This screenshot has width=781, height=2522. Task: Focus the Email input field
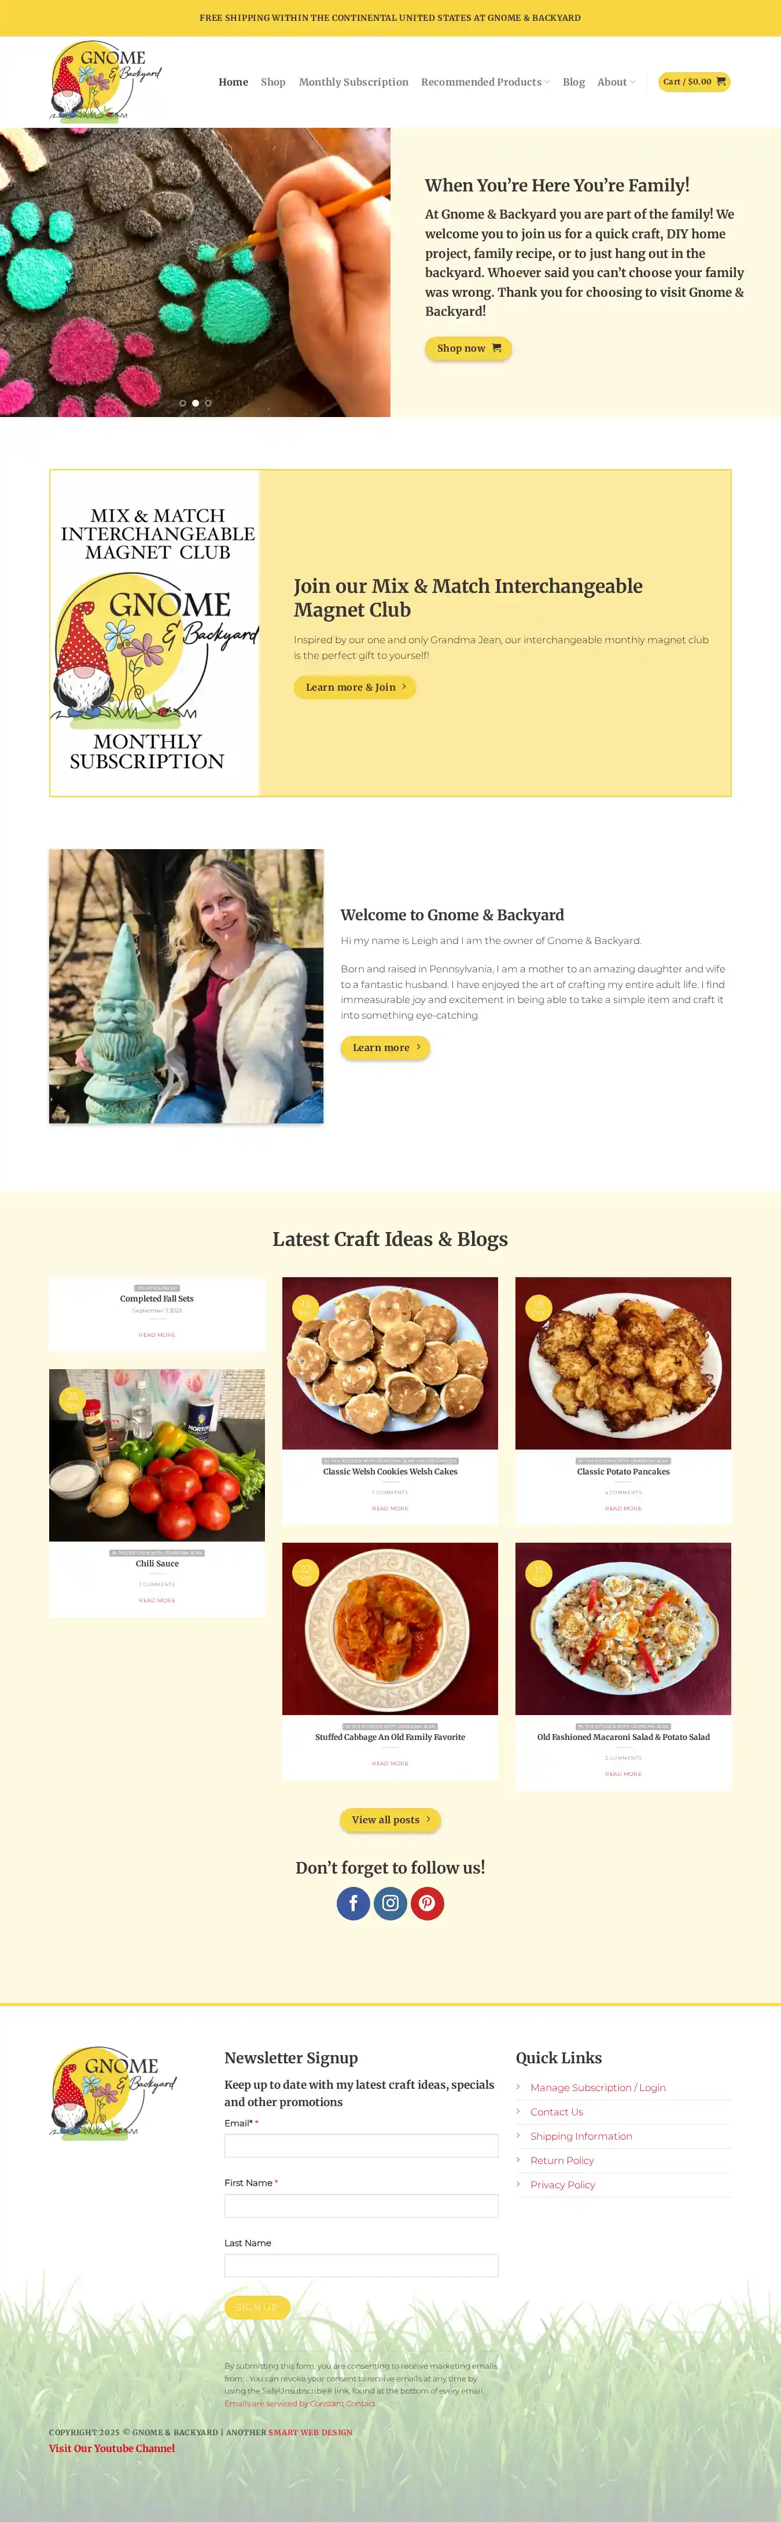click(x=361, y=2145)
